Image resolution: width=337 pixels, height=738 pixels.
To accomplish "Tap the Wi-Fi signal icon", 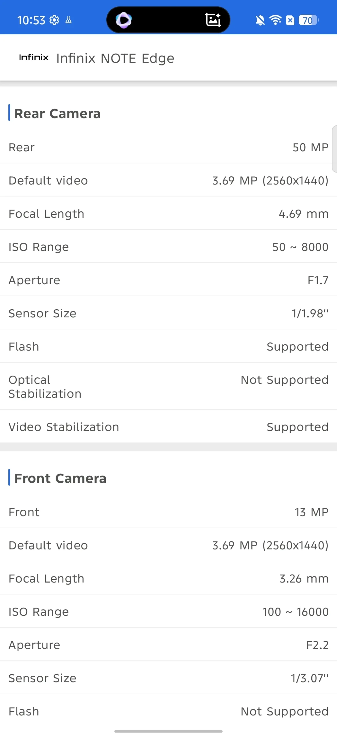I will click(x=275, y=20).
